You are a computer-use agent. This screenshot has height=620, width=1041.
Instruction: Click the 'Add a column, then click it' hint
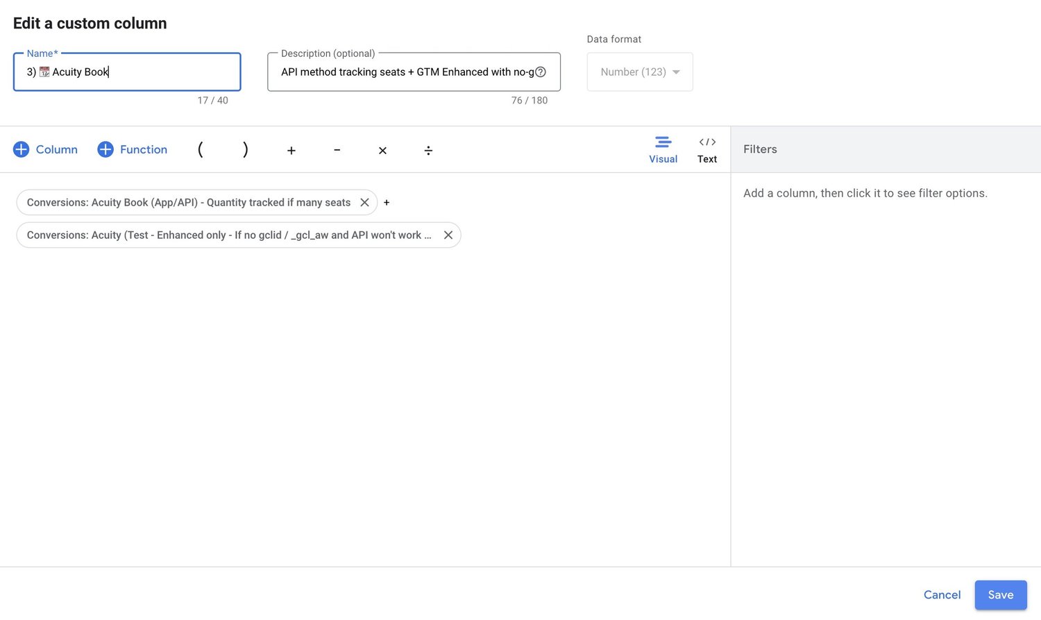865,193
